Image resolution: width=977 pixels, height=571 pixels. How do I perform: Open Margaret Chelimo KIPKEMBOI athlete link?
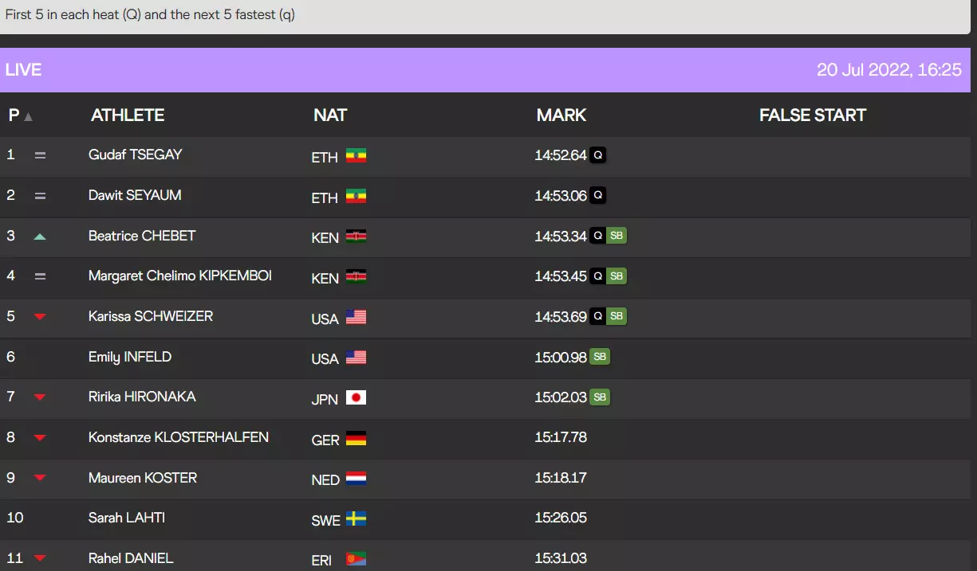179,276
